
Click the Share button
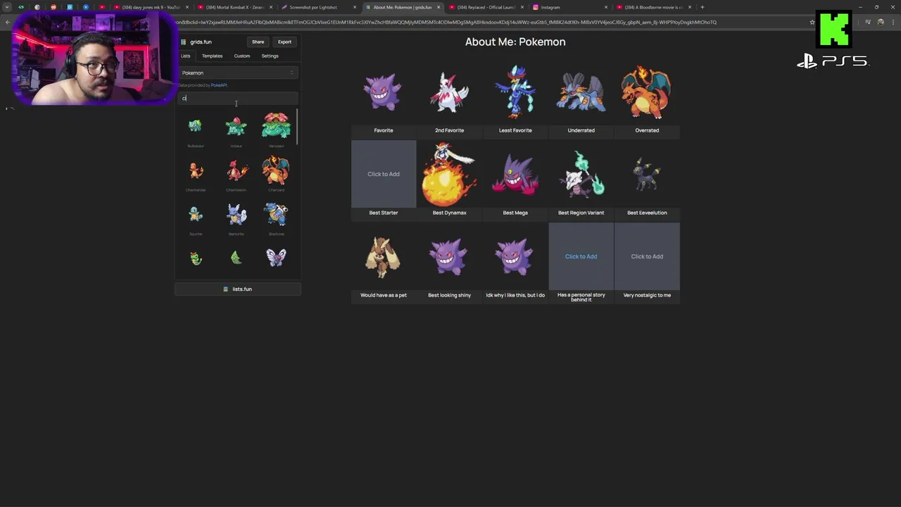click(x=258, y=42)
